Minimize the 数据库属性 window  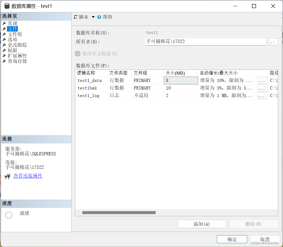(x=235, y=6)
